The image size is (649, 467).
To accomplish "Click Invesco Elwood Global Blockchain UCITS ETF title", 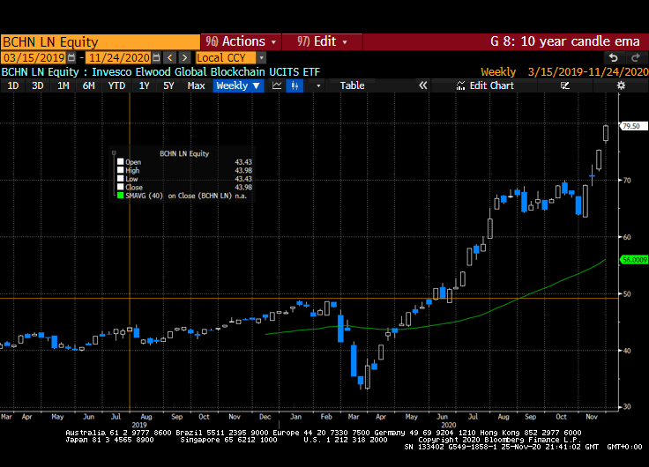I will 205,72.
